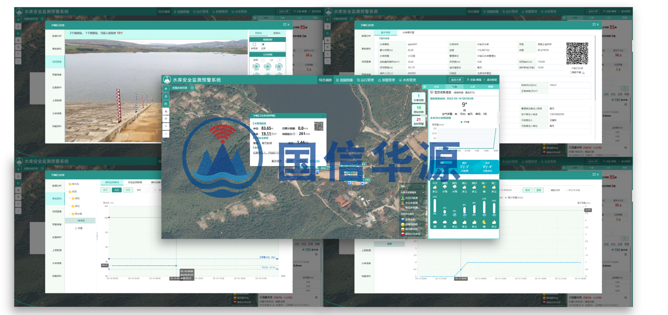
Task: Click the user icon beside 全国-解霜 in front window
Action: click(x=468, y=80)
